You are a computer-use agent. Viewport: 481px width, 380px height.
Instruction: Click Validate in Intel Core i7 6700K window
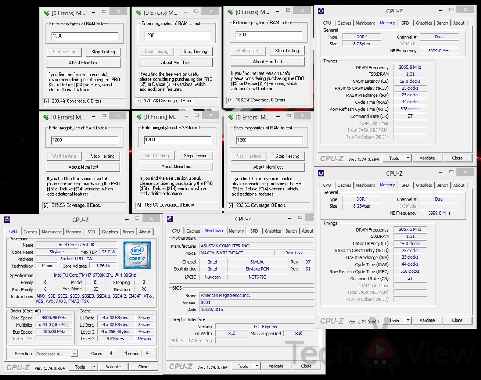click(x=113, y=367)
